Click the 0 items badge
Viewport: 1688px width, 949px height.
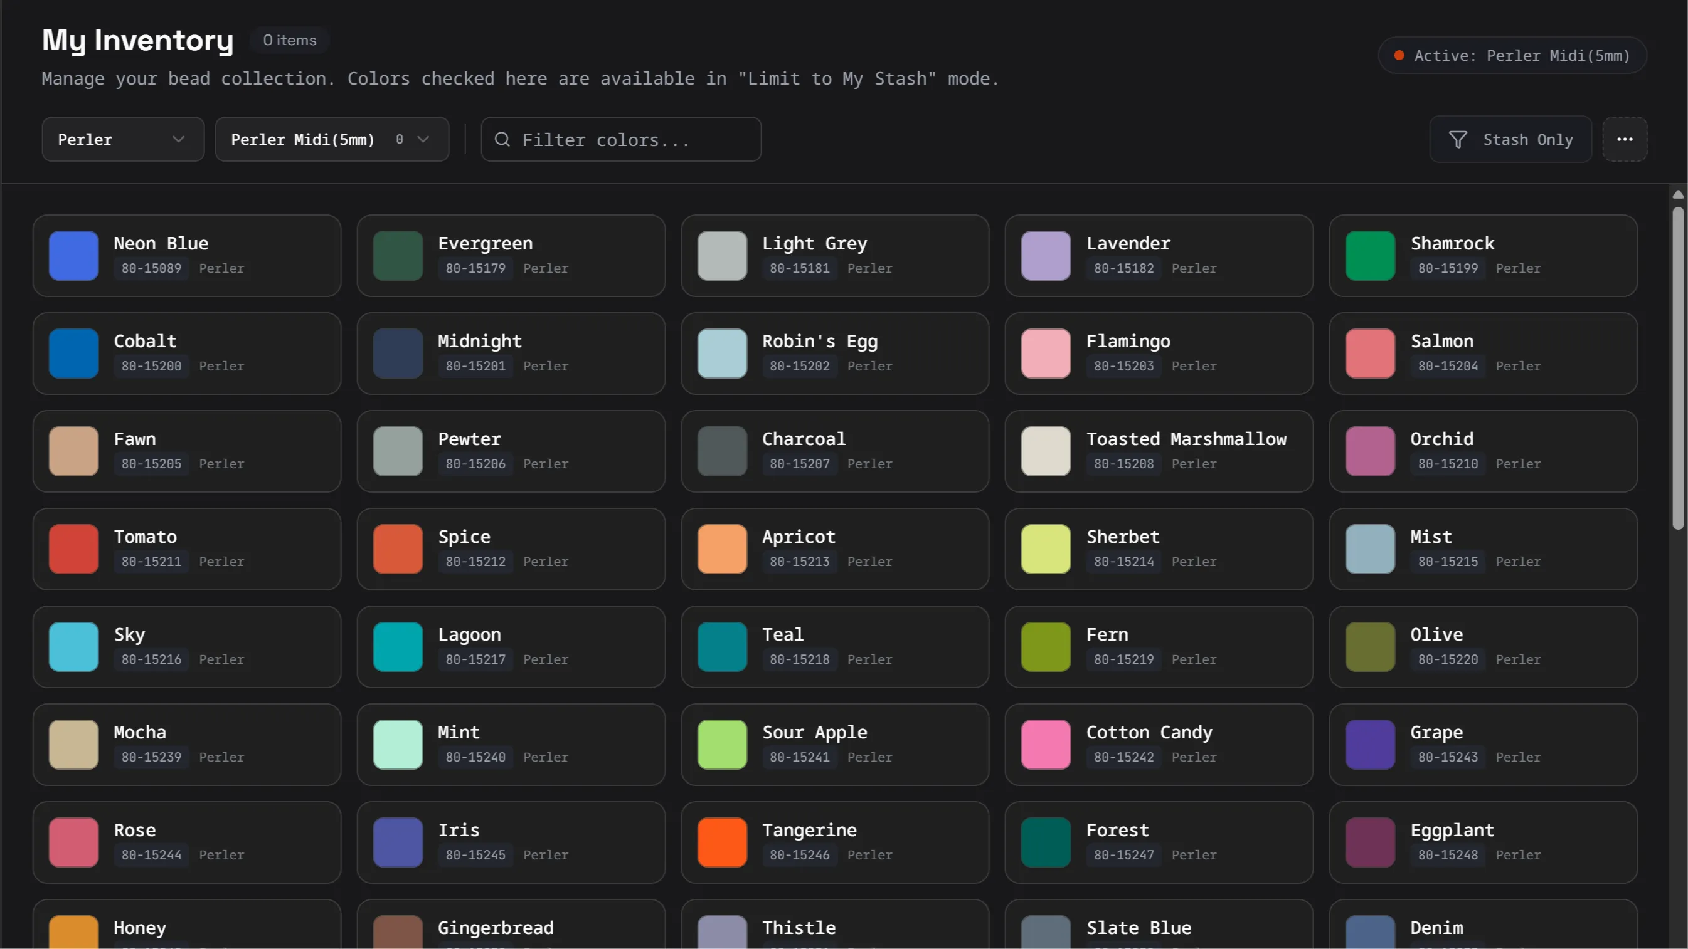tap(289, 40)
